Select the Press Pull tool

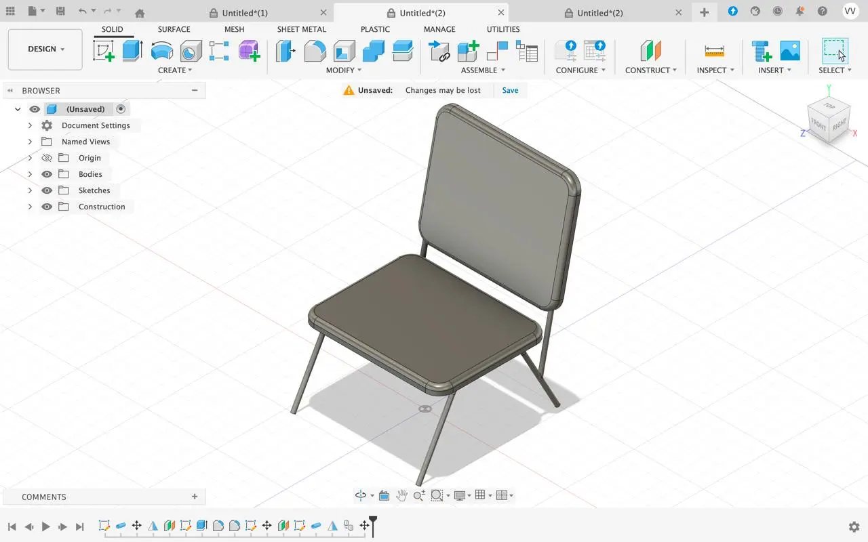[x=285, y=51]
